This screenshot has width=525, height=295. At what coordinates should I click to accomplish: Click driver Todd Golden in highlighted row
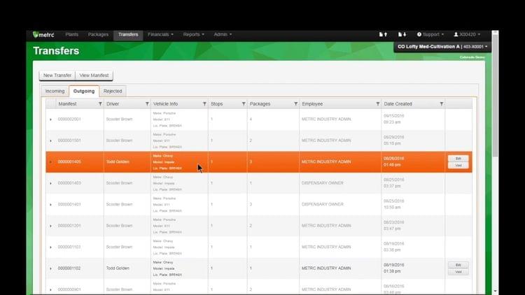tap(118, 162)
